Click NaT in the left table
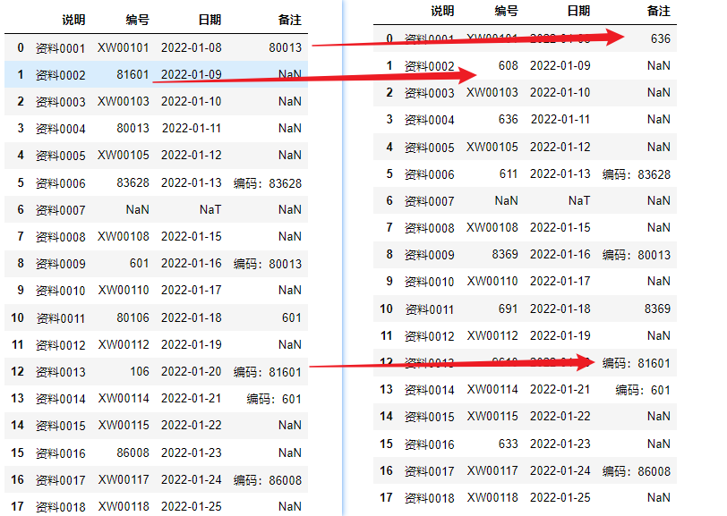The width and height of the screenshot is (727, 516). [x=210, y=210]
